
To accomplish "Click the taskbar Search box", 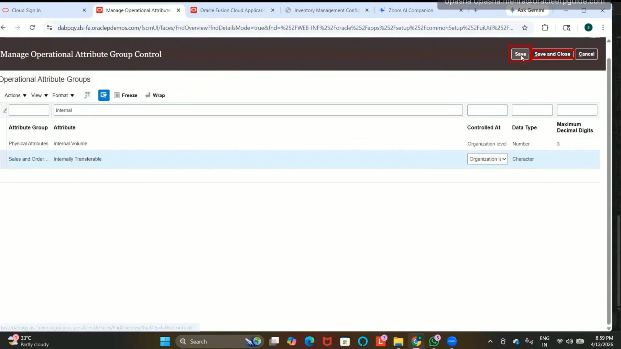I will (220, 342).
